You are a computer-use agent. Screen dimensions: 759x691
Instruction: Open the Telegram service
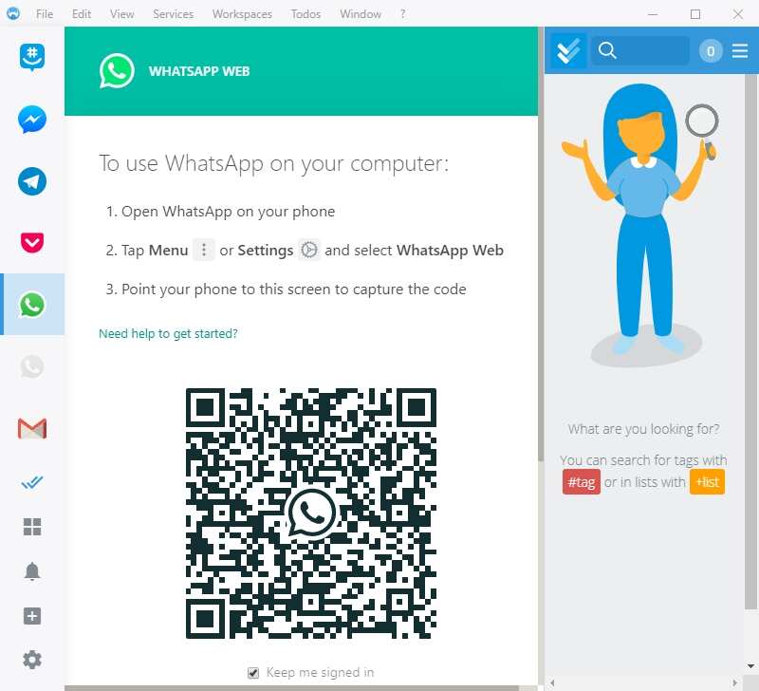click(31, 181)
